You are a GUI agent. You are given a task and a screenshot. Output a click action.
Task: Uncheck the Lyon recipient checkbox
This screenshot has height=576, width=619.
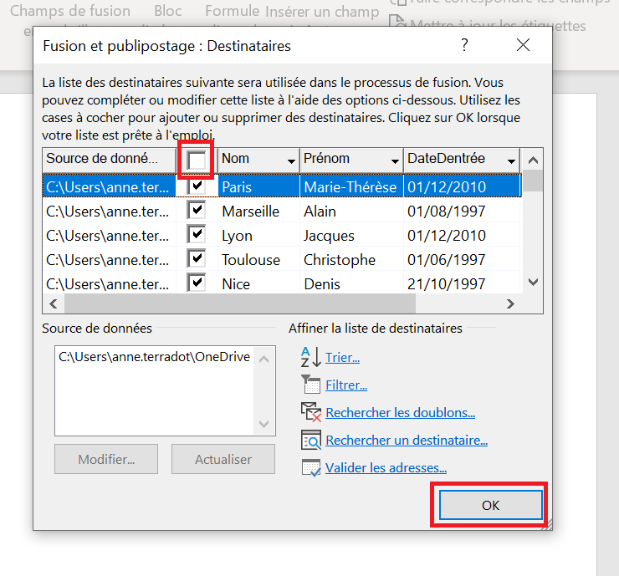(197, 235)
